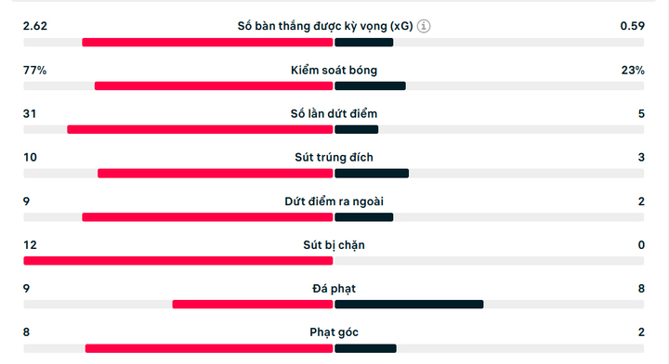Select the 'Đá phạt' stat label
The height and width of the screenshot is (364, 669).
coord(334,289)
